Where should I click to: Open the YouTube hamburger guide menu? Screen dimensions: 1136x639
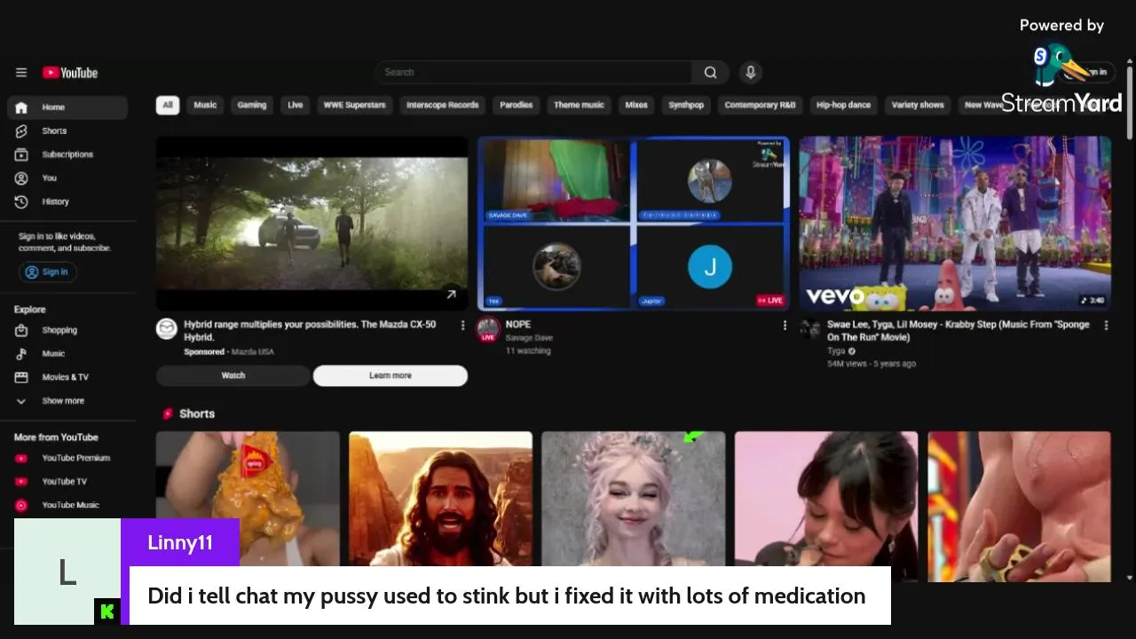click(x=21, y=73)
